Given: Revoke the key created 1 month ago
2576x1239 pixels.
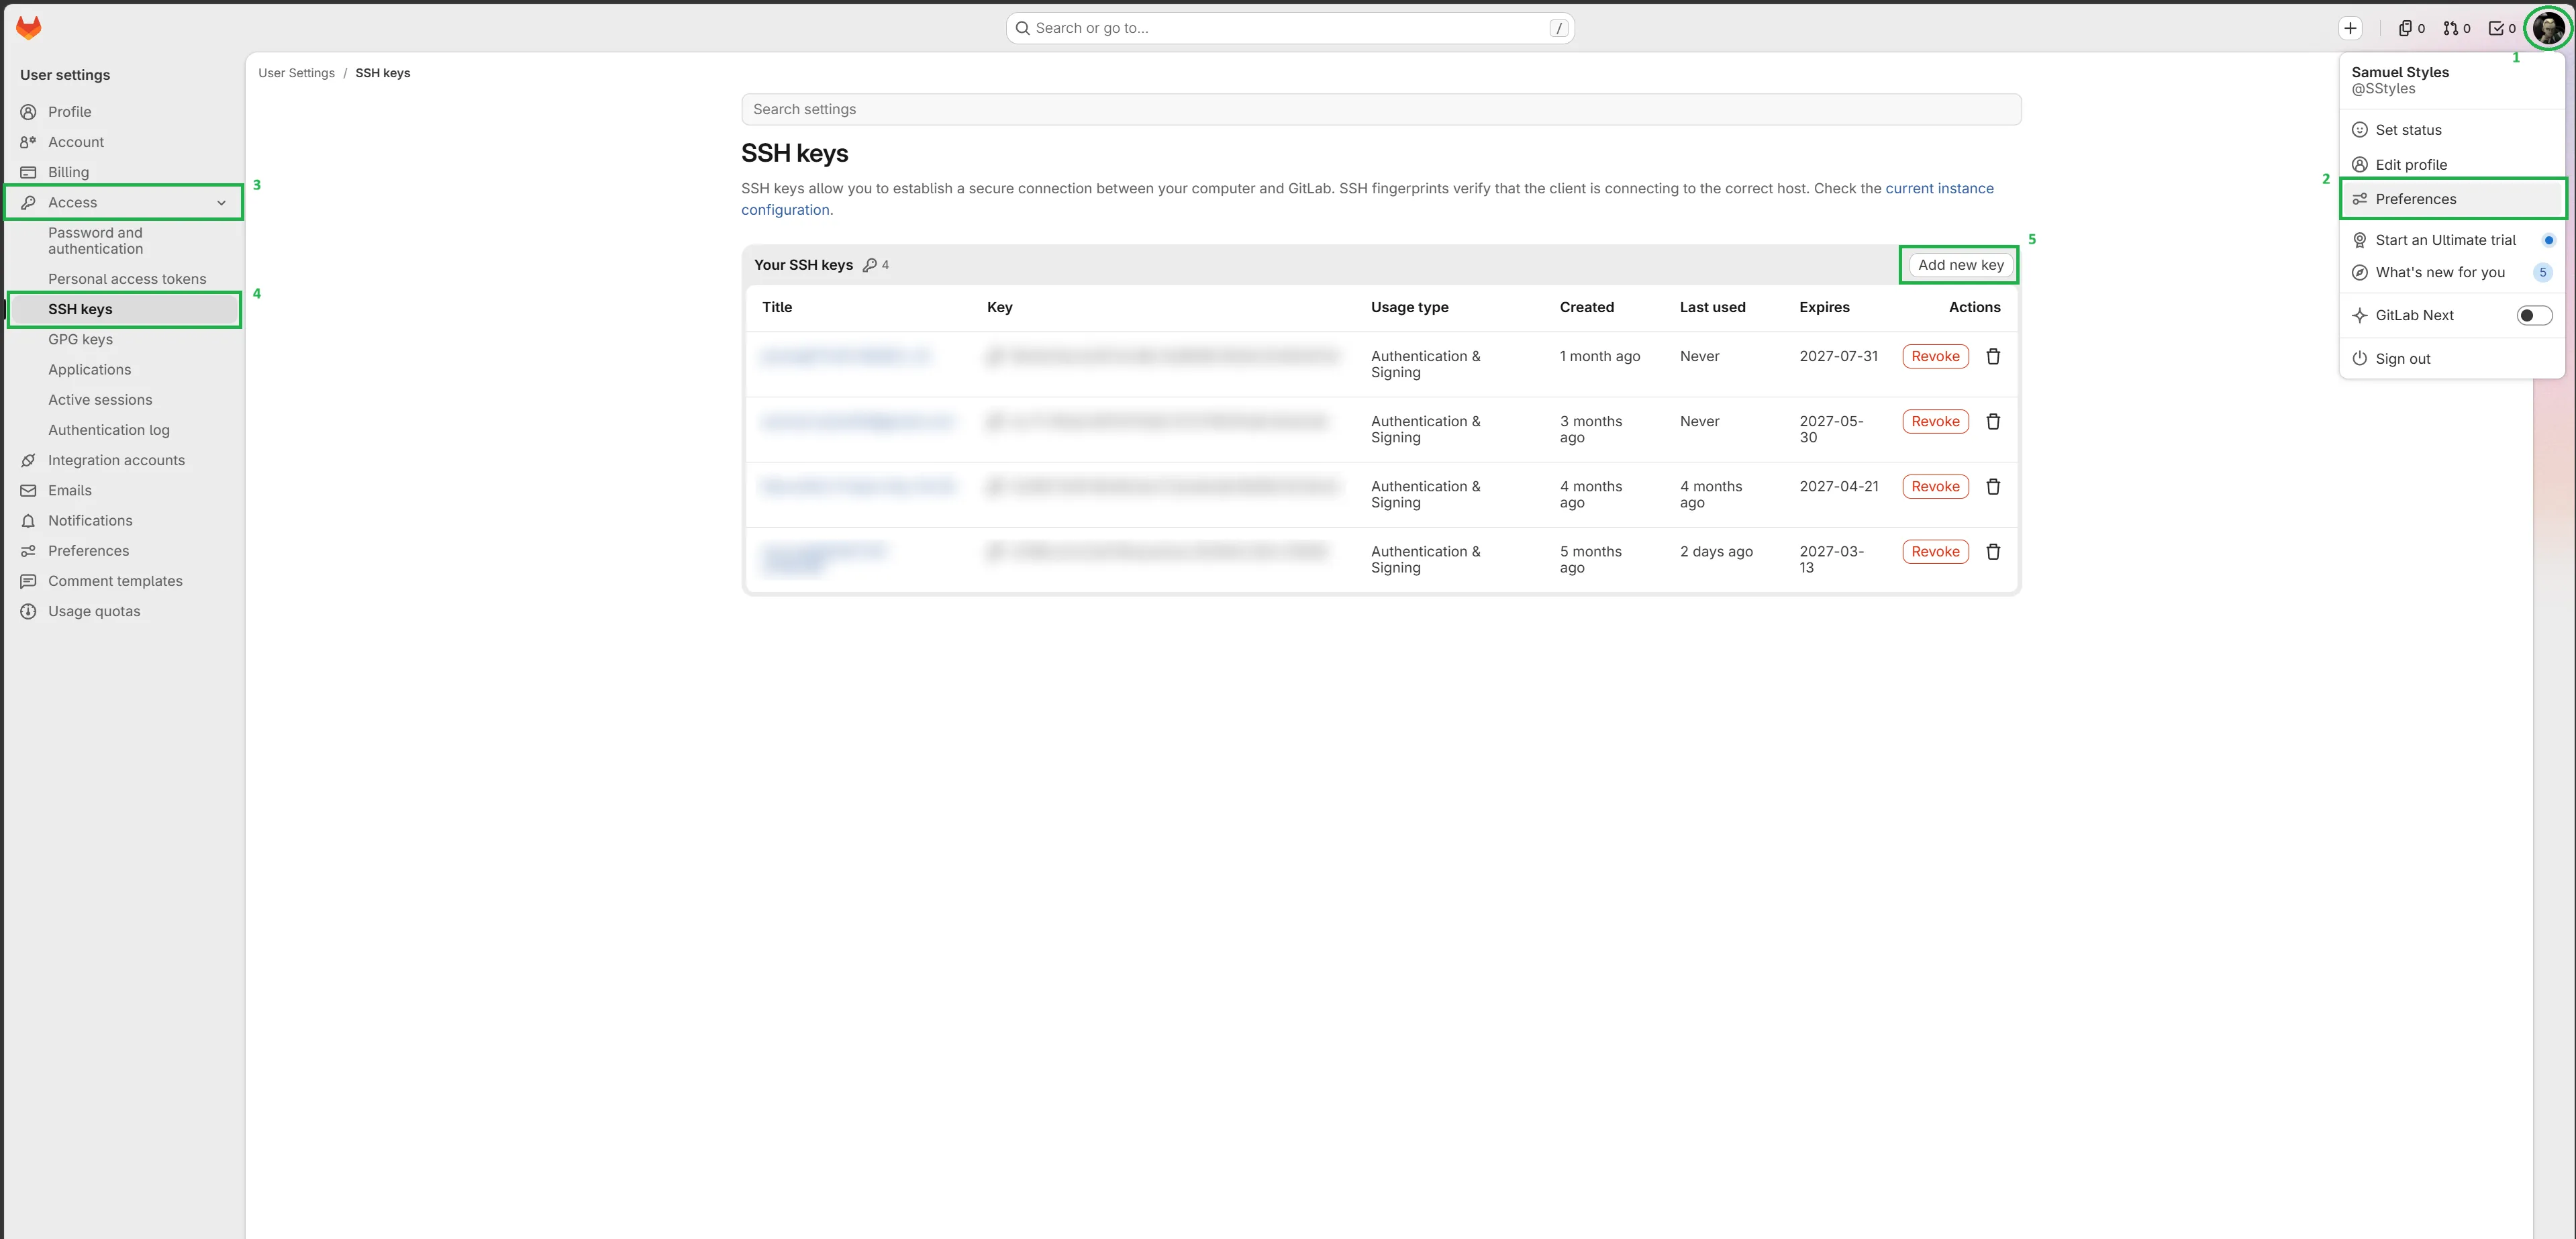Looking at the screenshot, I should tap(1935, 356).
